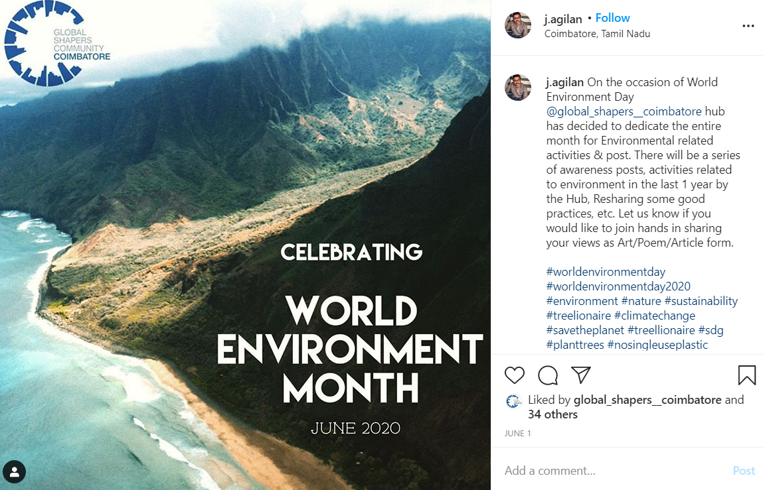Click the tagged people icon on the photo
The width and height of the screenshot is (763, 490).
tap(15, 472)
